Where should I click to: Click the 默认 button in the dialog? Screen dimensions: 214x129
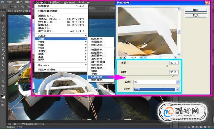coord(196,15)
